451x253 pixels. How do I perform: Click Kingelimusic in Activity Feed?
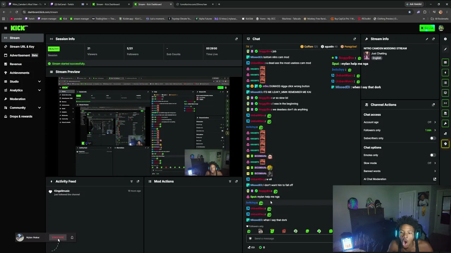(x=62, y=191)
